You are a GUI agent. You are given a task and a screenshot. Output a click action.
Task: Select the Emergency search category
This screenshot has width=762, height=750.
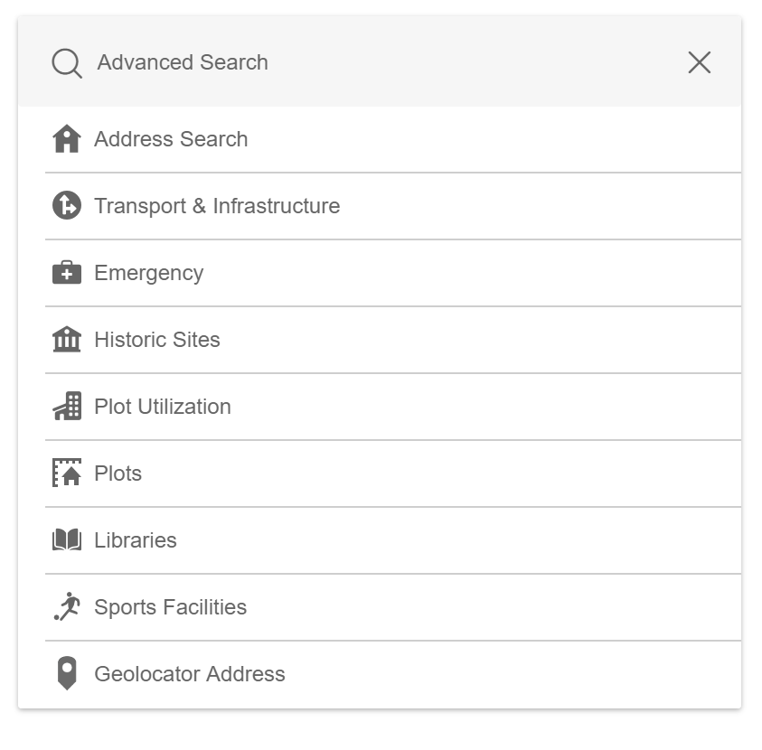pyautogui.click(x=149, y=273)
